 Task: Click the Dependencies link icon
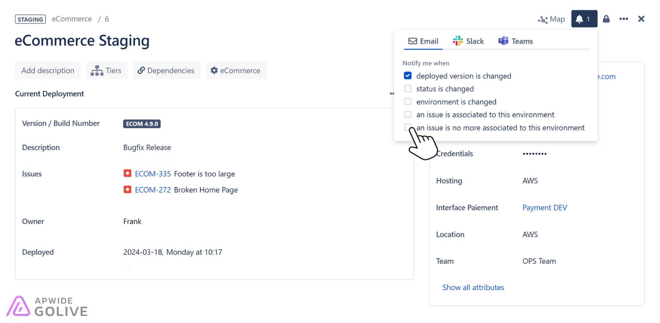click(x=141, y=70)
